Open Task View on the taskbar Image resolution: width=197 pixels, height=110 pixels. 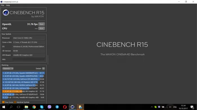click(19, 107)
